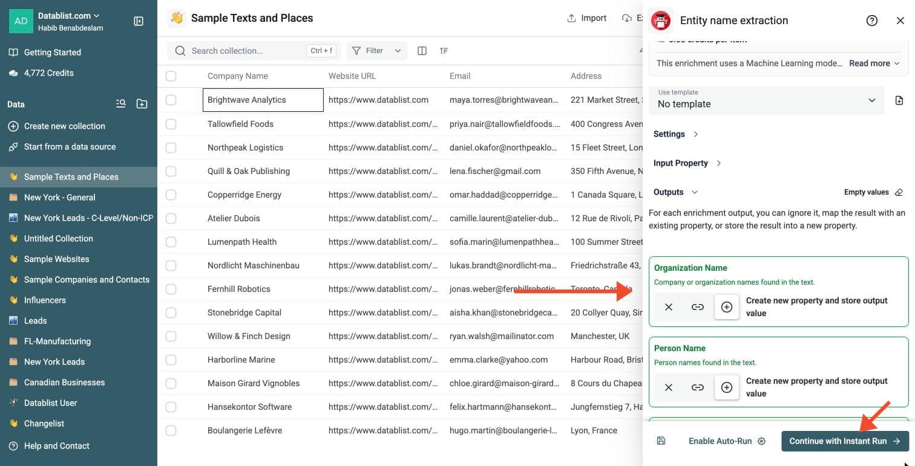Focus the Search collection field
Screen dimensions: 915x466
pos(254,51)
